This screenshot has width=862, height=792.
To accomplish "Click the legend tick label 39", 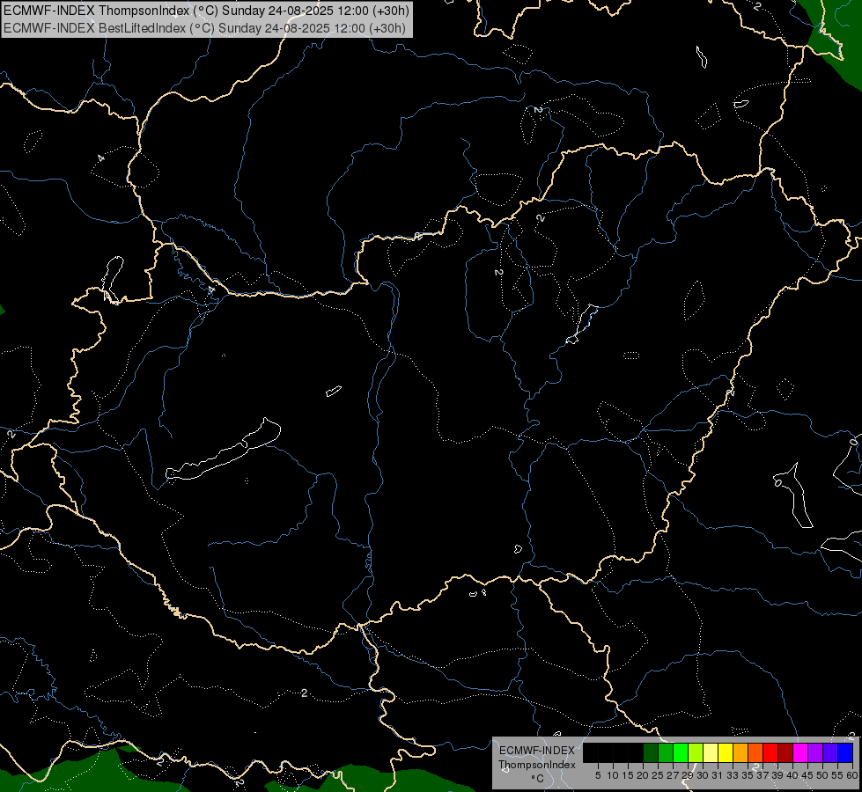I will (x=777, y=775).
